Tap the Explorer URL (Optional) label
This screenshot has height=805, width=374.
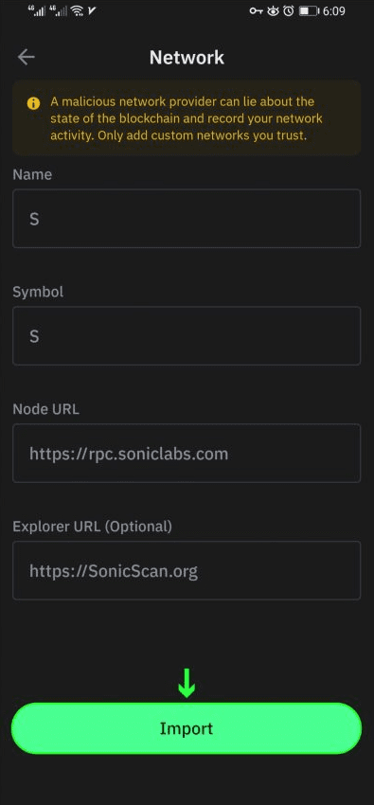click(x=93, y=527)
